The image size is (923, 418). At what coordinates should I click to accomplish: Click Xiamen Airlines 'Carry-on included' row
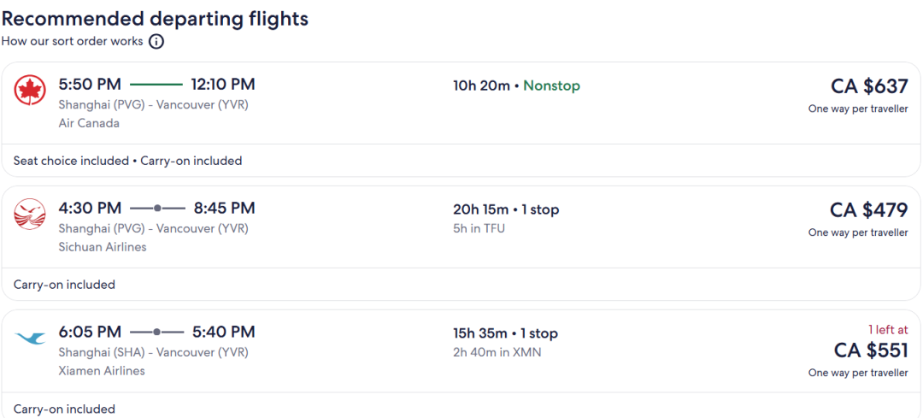[x=64, y=409]
